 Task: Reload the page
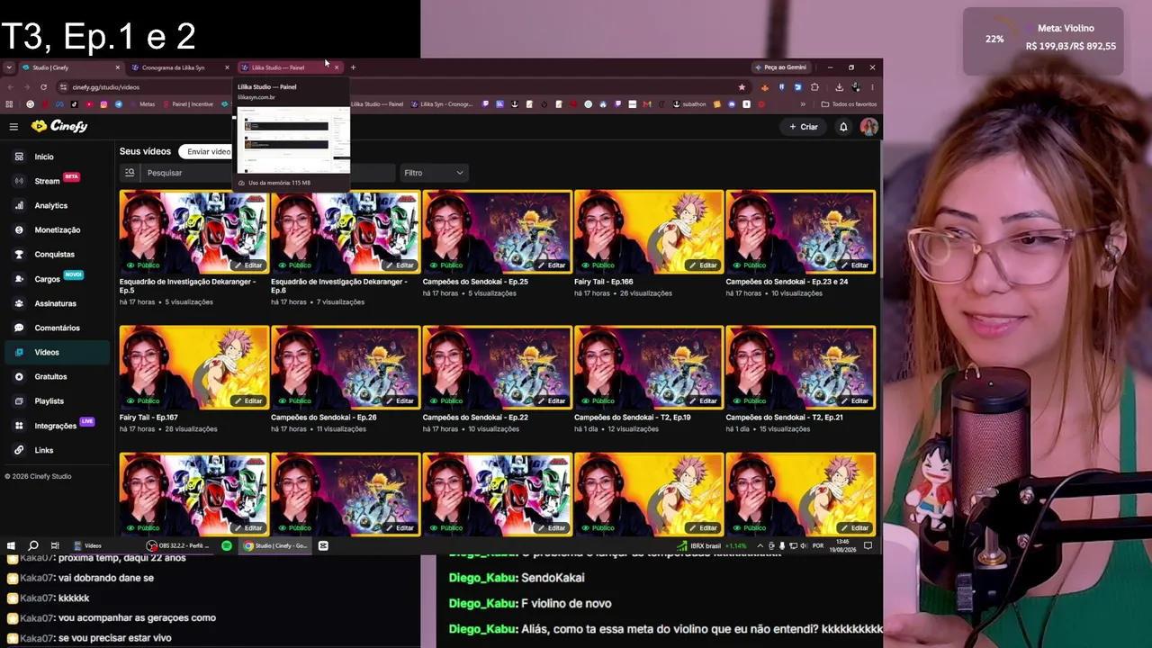[x=43, y=87]
